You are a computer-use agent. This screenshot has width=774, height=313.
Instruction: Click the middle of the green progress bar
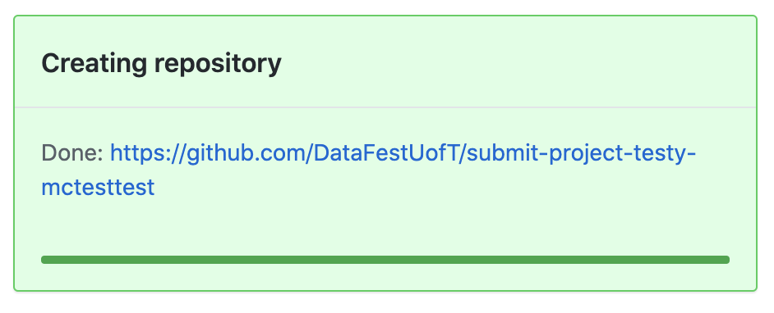pos(385,260)
